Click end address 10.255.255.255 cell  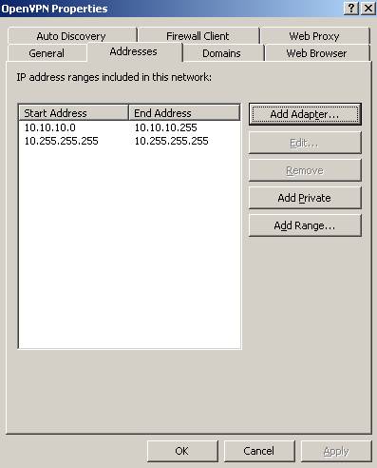pos(172,141)
